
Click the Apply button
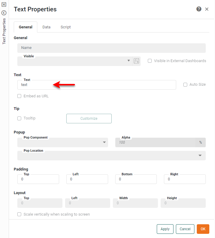(165, 229)
